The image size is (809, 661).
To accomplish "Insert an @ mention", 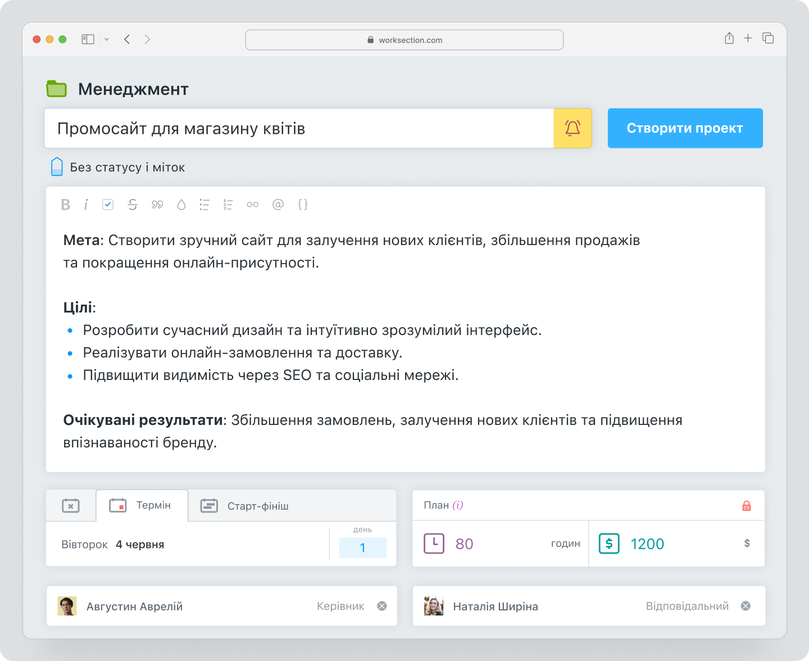I will (x=278, y=205).
